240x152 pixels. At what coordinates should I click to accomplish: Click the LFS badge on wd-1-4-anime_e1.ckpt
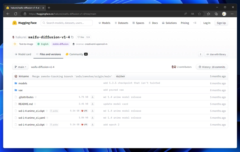click(84, 111)
